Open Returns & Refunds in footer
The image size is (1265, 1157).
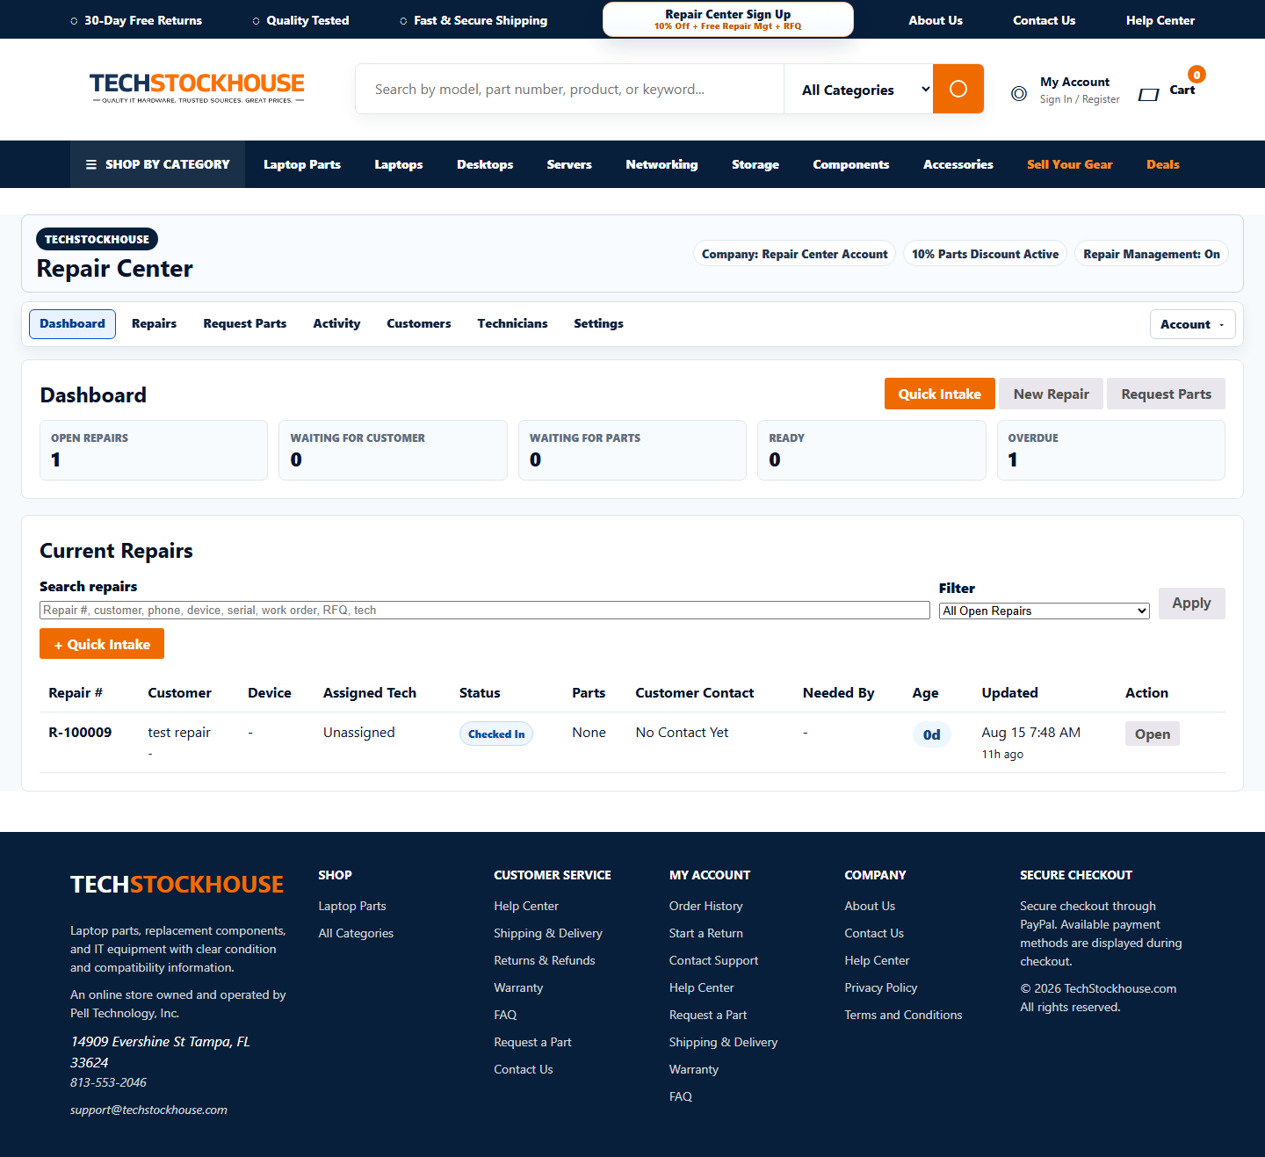pos(544,960)
